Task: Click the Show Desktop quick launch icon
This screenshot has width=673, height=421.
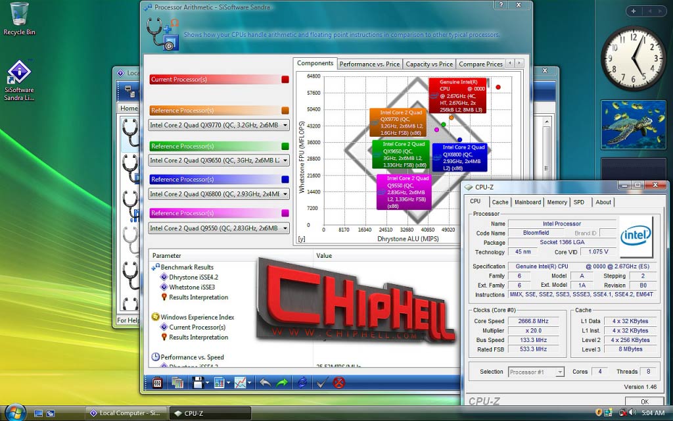Action: (38, 413)
